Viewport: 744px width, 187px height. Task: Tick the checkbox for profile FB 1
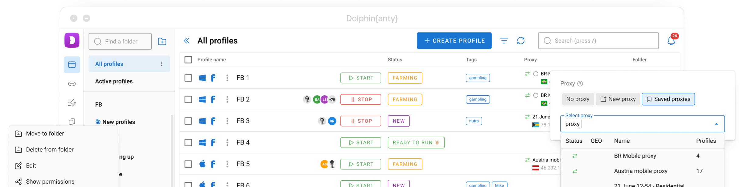pyautogui.click(x=188, y=78)
